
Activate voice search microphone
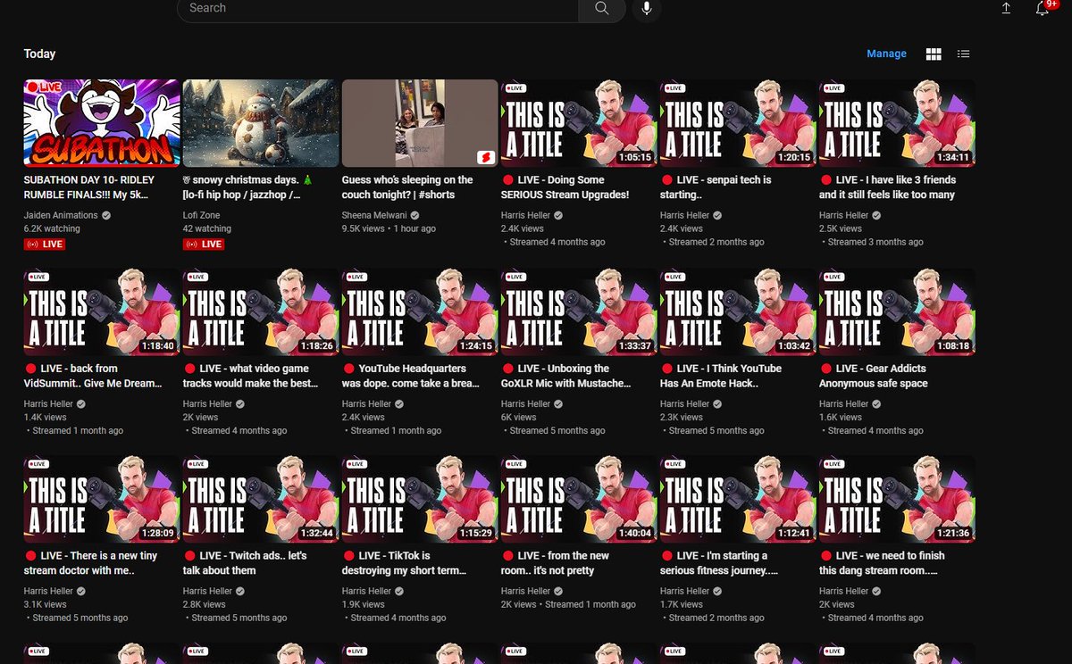[646, 9]
